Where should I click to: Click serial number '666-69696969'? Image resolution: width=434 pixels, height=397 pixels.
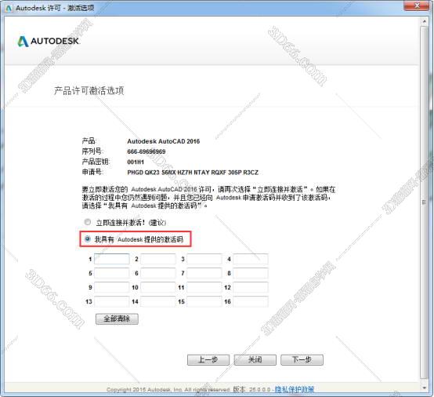146,151
